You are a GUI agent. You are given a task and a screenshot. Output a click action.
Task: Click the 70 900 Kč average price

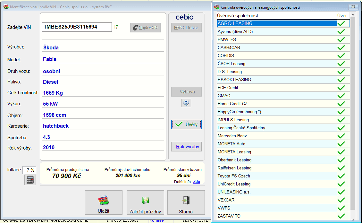[66, 176]
